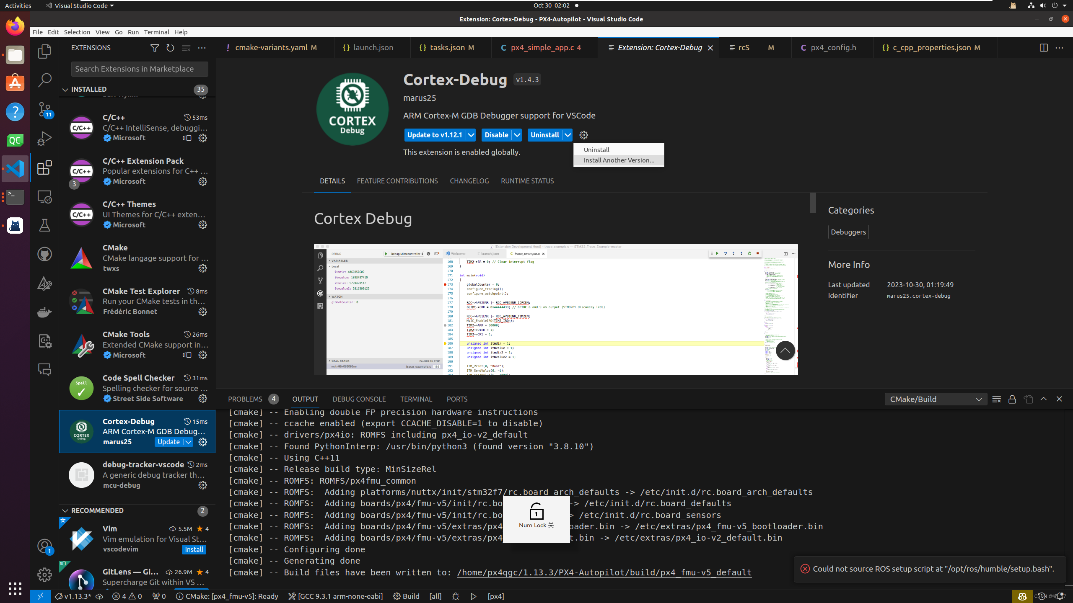Screen dimensions: 1073x603
Task: Click the Debuggers category tag
Action: click(x=848, y=232)
